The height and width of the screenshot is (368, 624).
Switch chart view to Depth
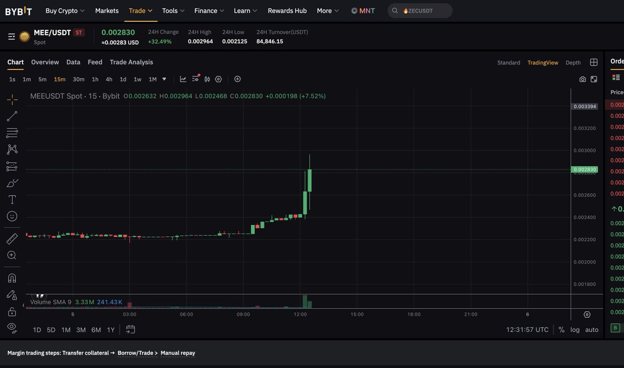(573, 63)
